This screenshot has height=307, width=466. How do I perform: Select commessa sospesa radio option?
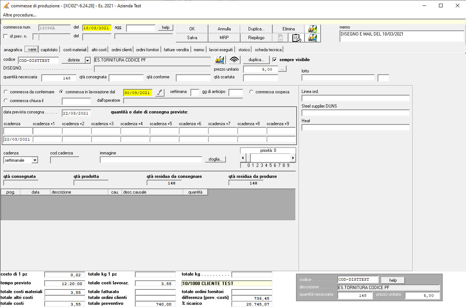point(251,92)
